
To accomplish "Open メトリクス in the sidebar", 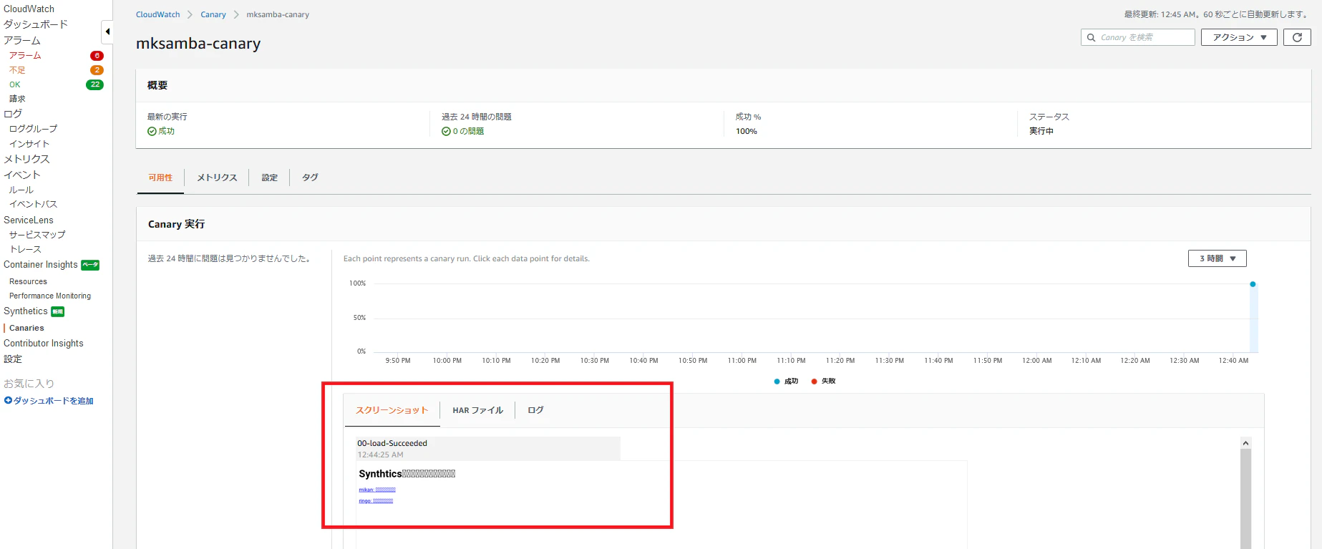I will click(x=26, y=159).
